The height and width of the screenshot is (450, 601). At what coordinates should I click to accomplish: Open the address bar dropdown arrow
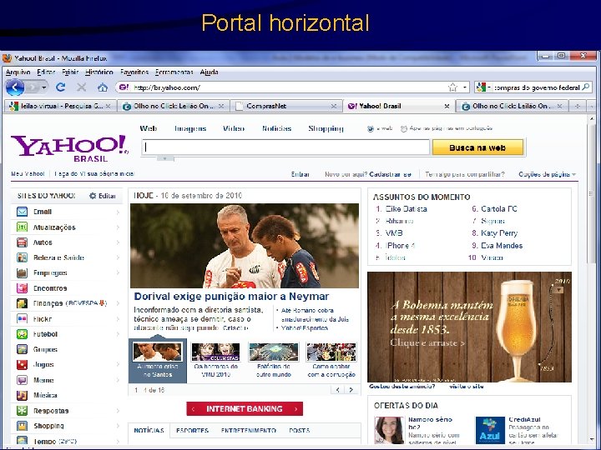click(465, 87)
